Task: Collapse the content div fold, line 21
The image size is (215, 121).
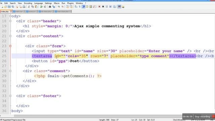Action: click(x=10, y=36)
